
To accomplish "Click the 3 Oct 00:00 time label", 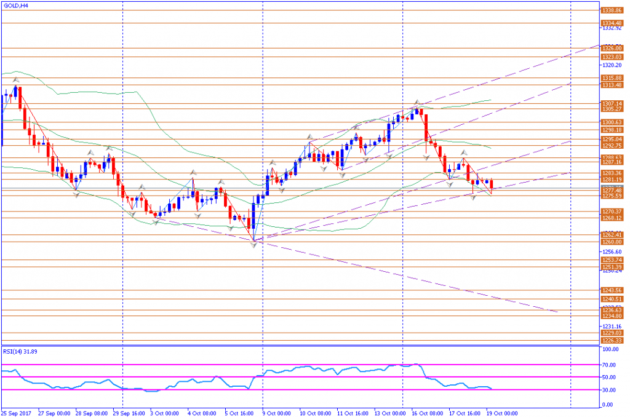I will click(164, 413).
